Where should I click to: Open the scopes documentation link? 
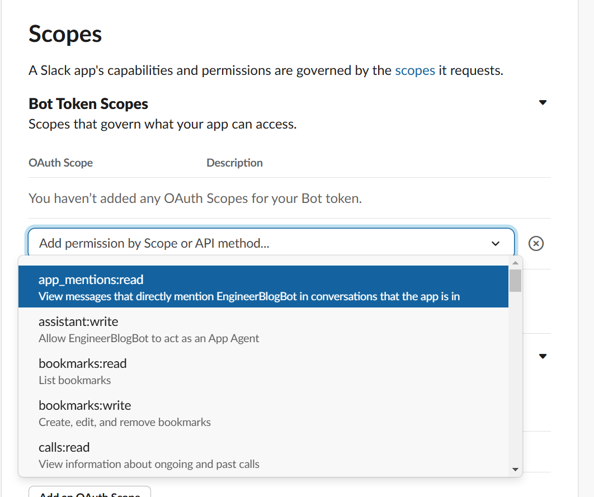click(415, 70)
